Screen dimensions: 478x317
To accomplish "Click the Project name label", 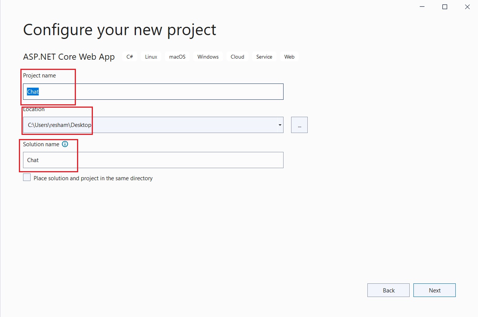I will [39, 76].
